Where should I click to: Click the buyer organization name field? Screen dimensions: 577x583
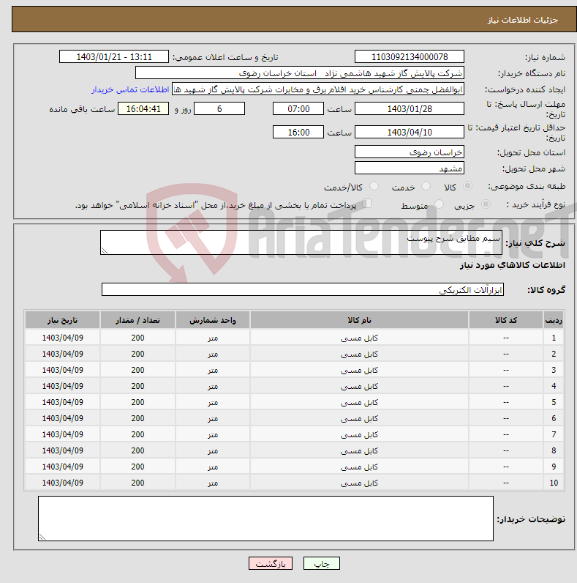[x=300, y=73]
